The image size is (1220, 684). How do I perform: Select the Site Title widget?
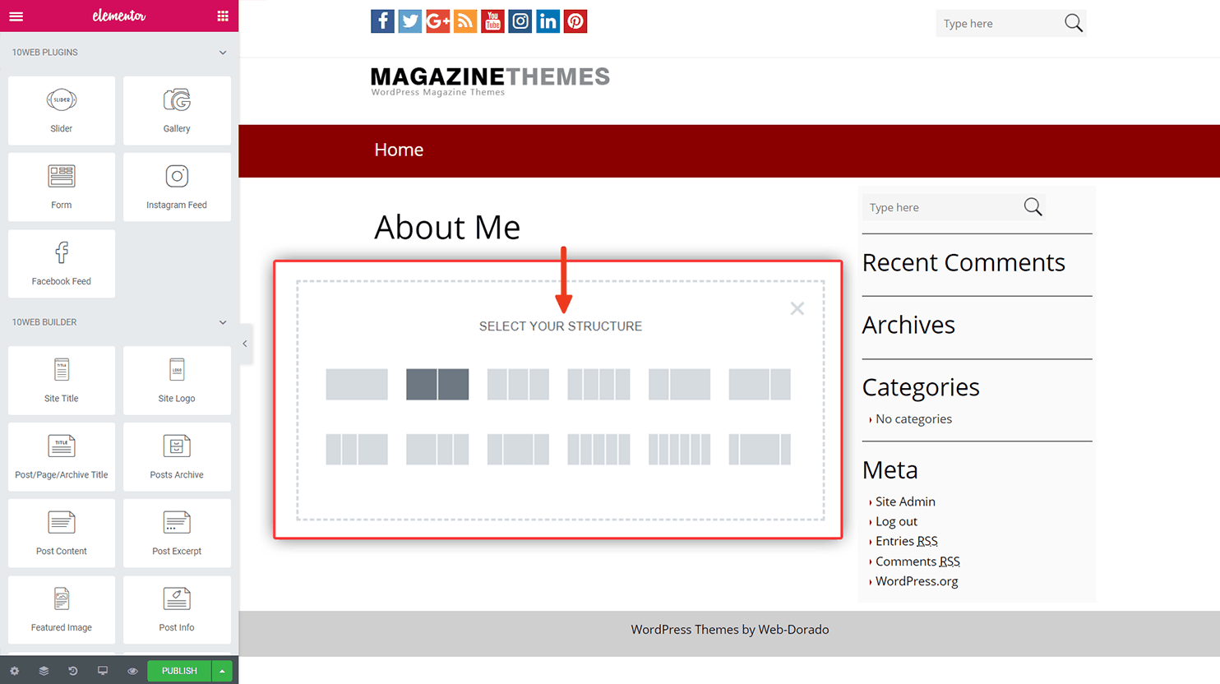62,380
